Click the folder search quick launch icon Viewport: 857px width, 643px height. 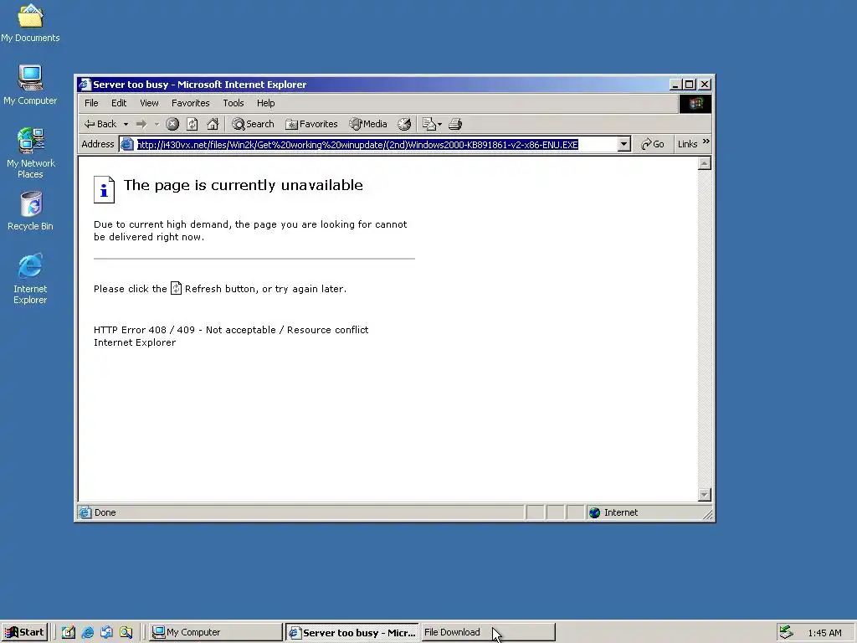tap(126, 632)
